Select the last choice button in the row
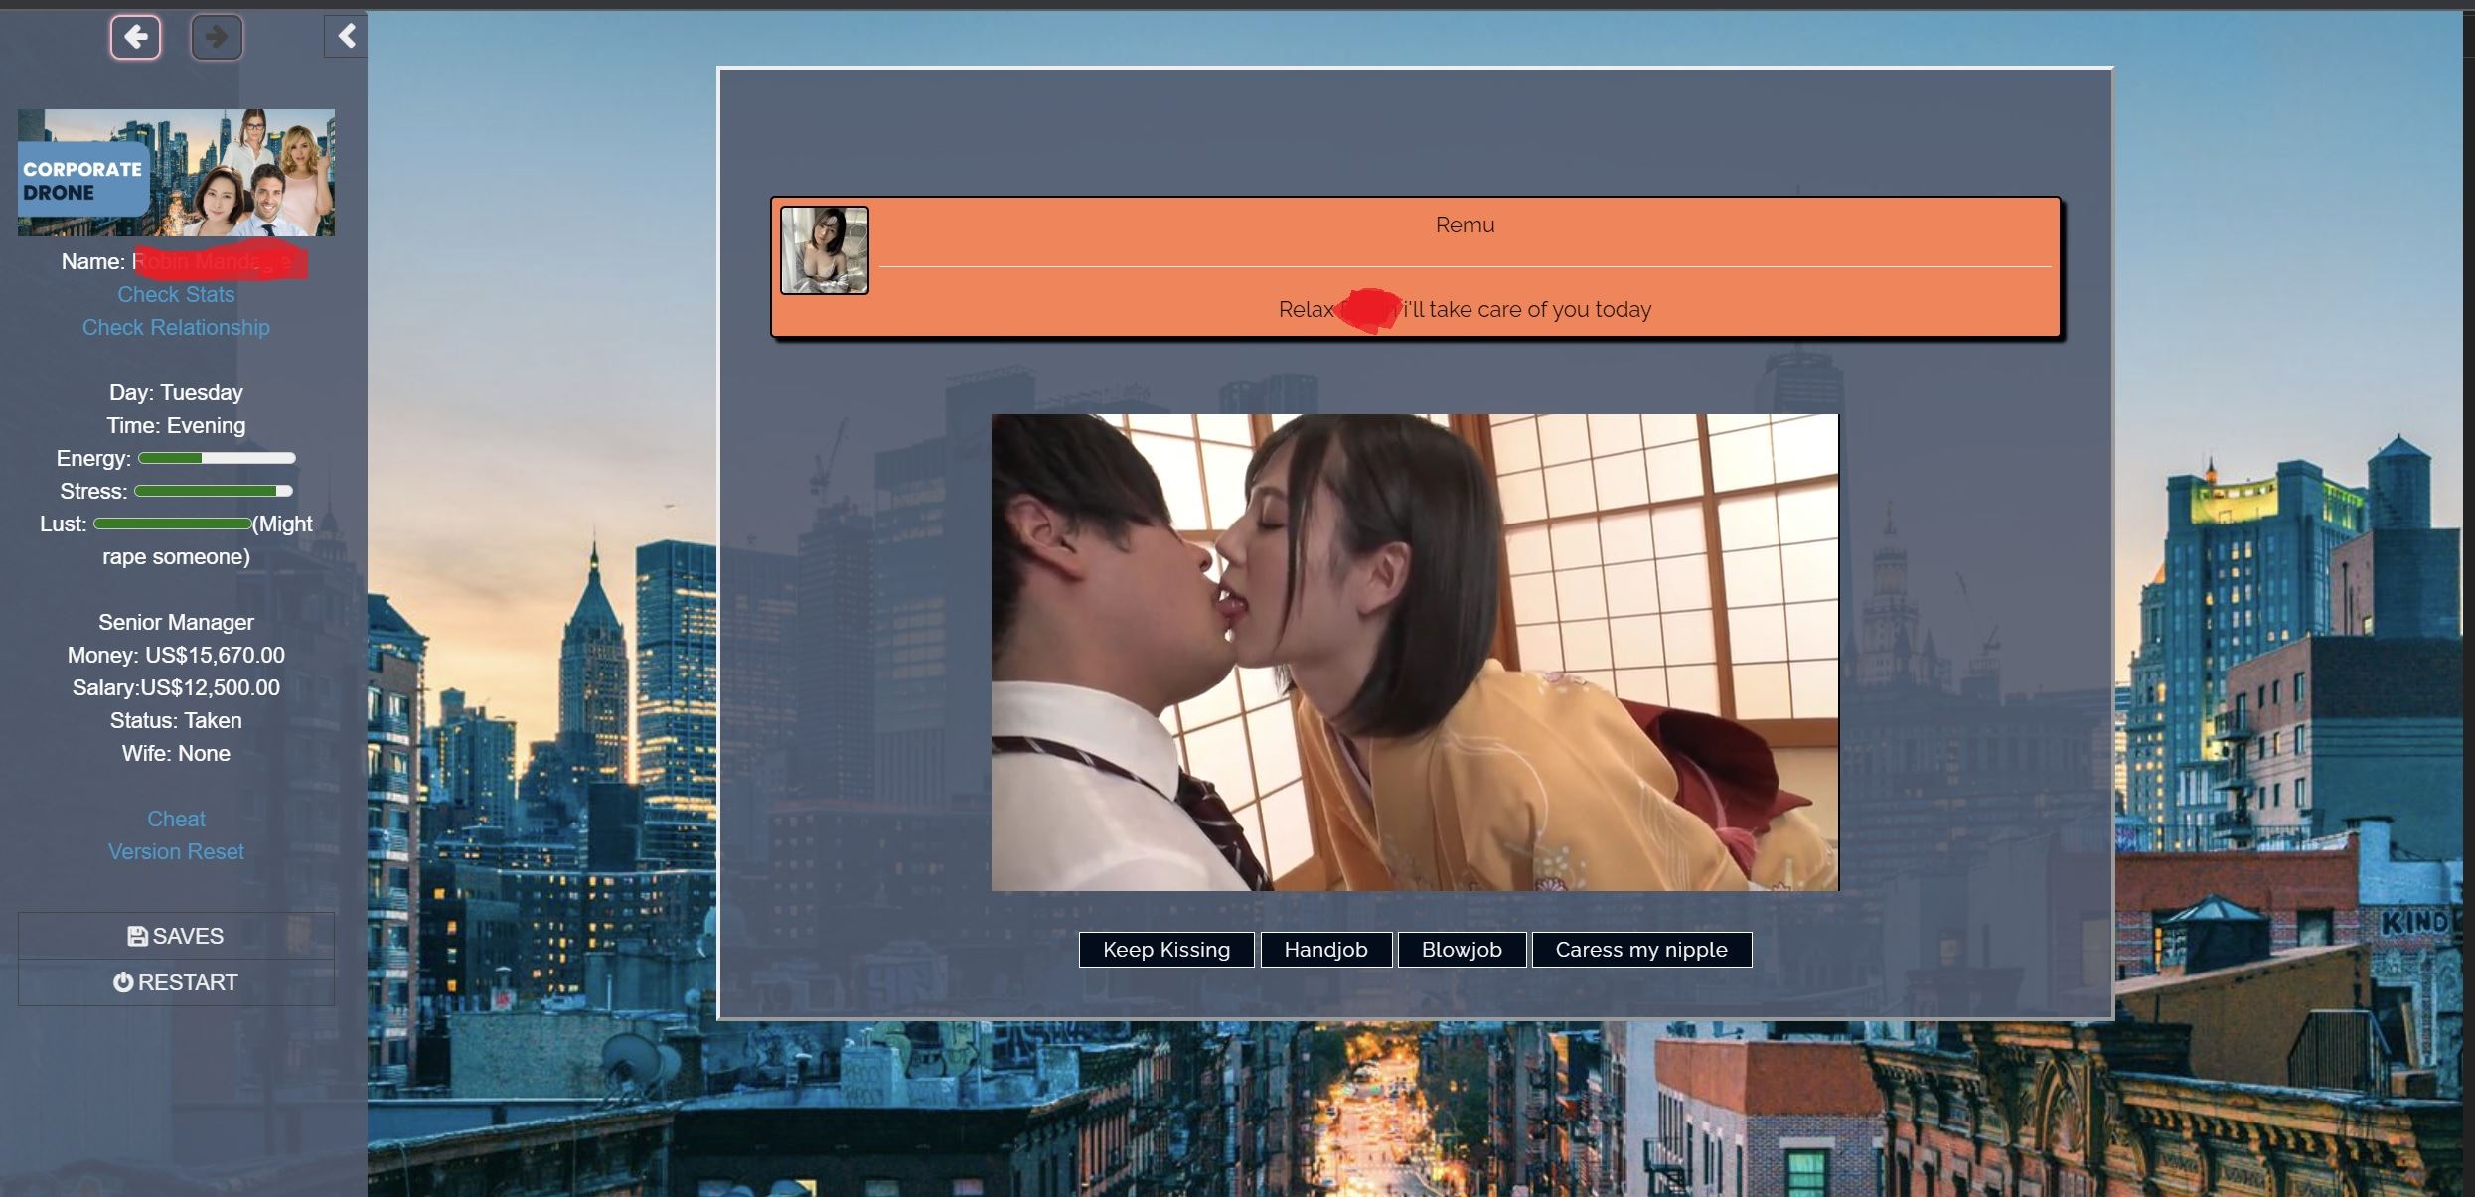 (1640, 949)
